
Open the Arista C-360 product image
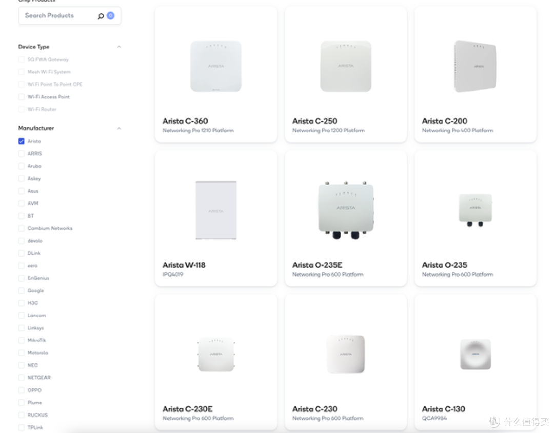[x=216, y=66]
